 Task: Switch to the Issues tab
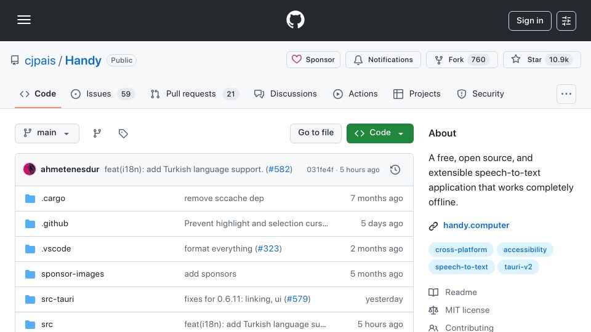click(103, 93)
